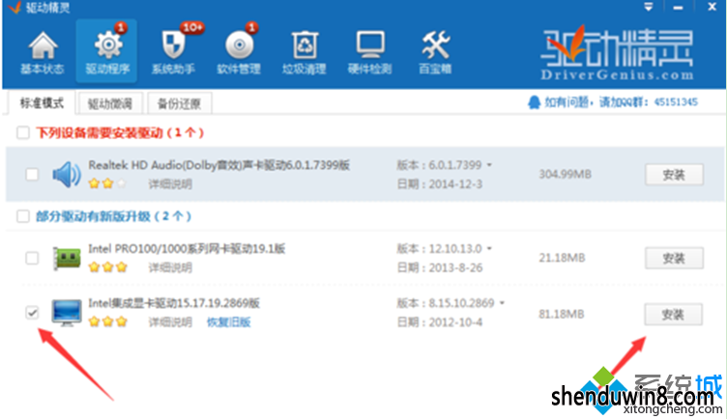
Task: Click star rating of Intel PRO100/1000 driver
Action: (107, 267)
